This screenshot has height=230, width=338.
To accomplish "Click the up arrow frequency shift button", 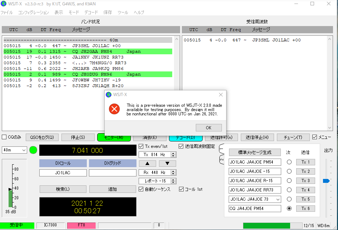I will (x=148, y=164).
